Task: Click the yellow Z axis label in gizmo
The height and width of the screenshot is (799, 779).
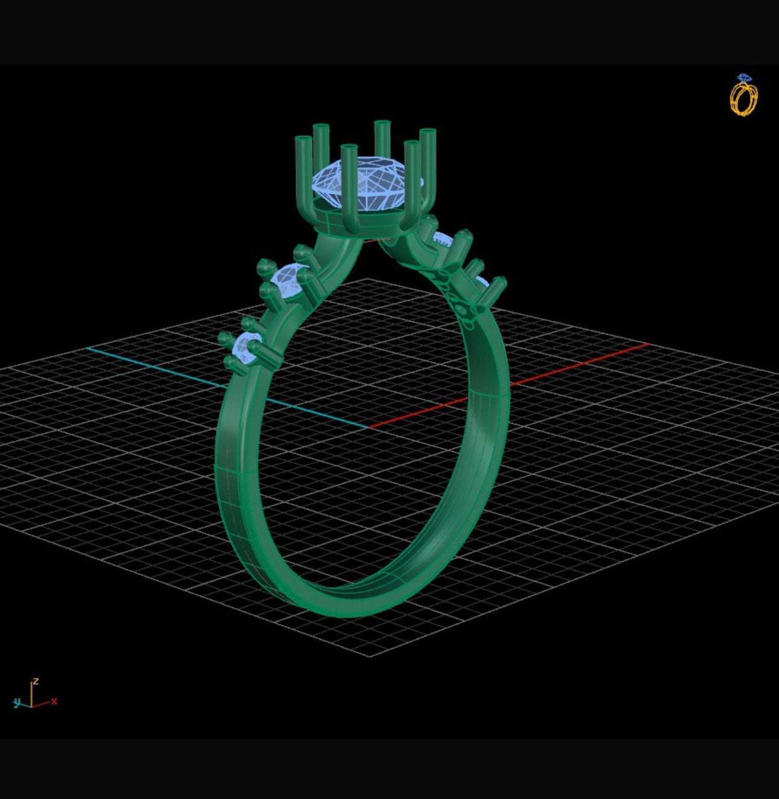Action: tap(36, 681)
